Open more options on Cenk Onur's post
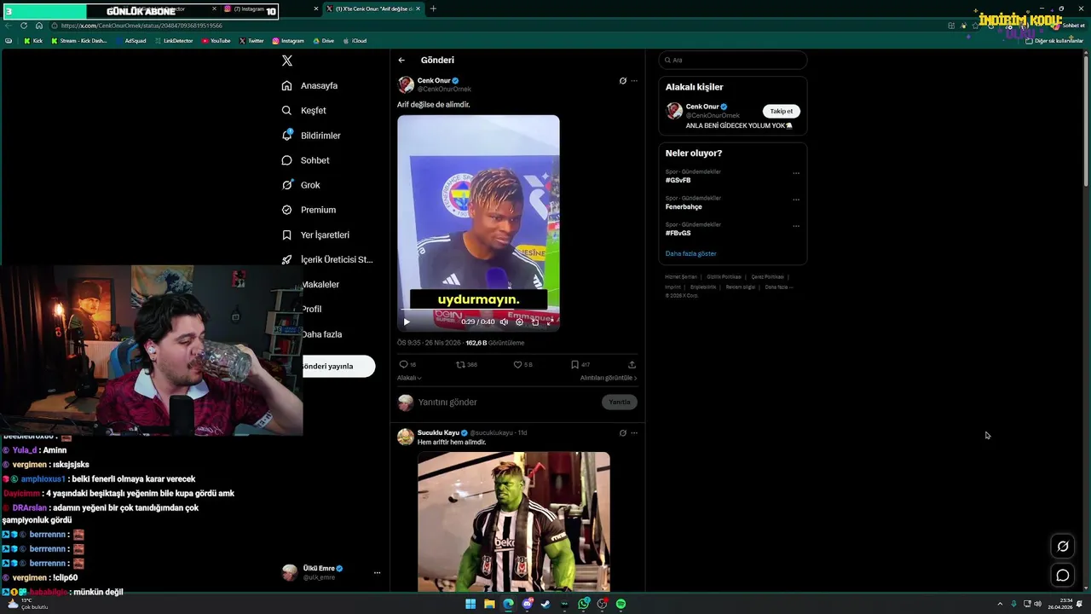The width and height of the screenshot is (1091, 614). (x=634, y=81)
